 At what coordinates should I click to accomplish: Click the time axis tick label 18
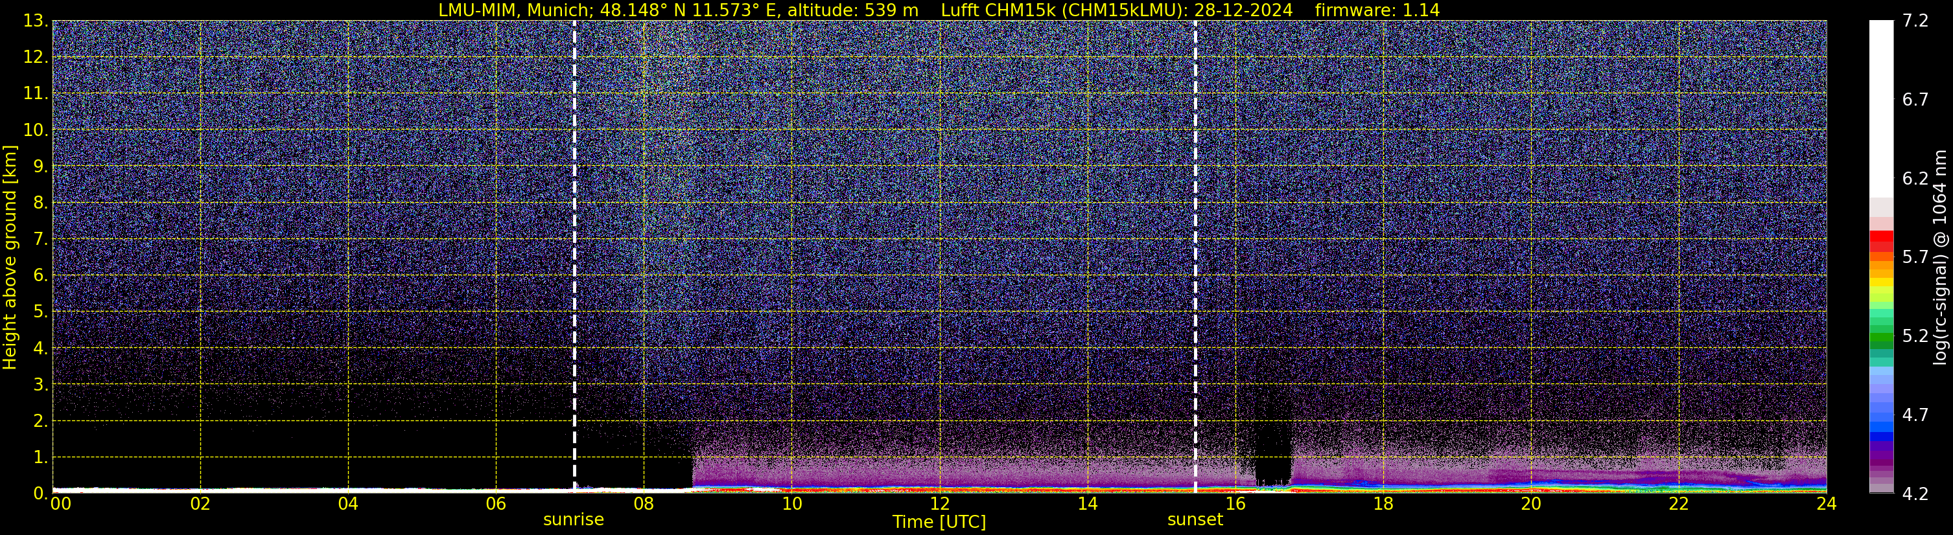tap(1383, 504)
